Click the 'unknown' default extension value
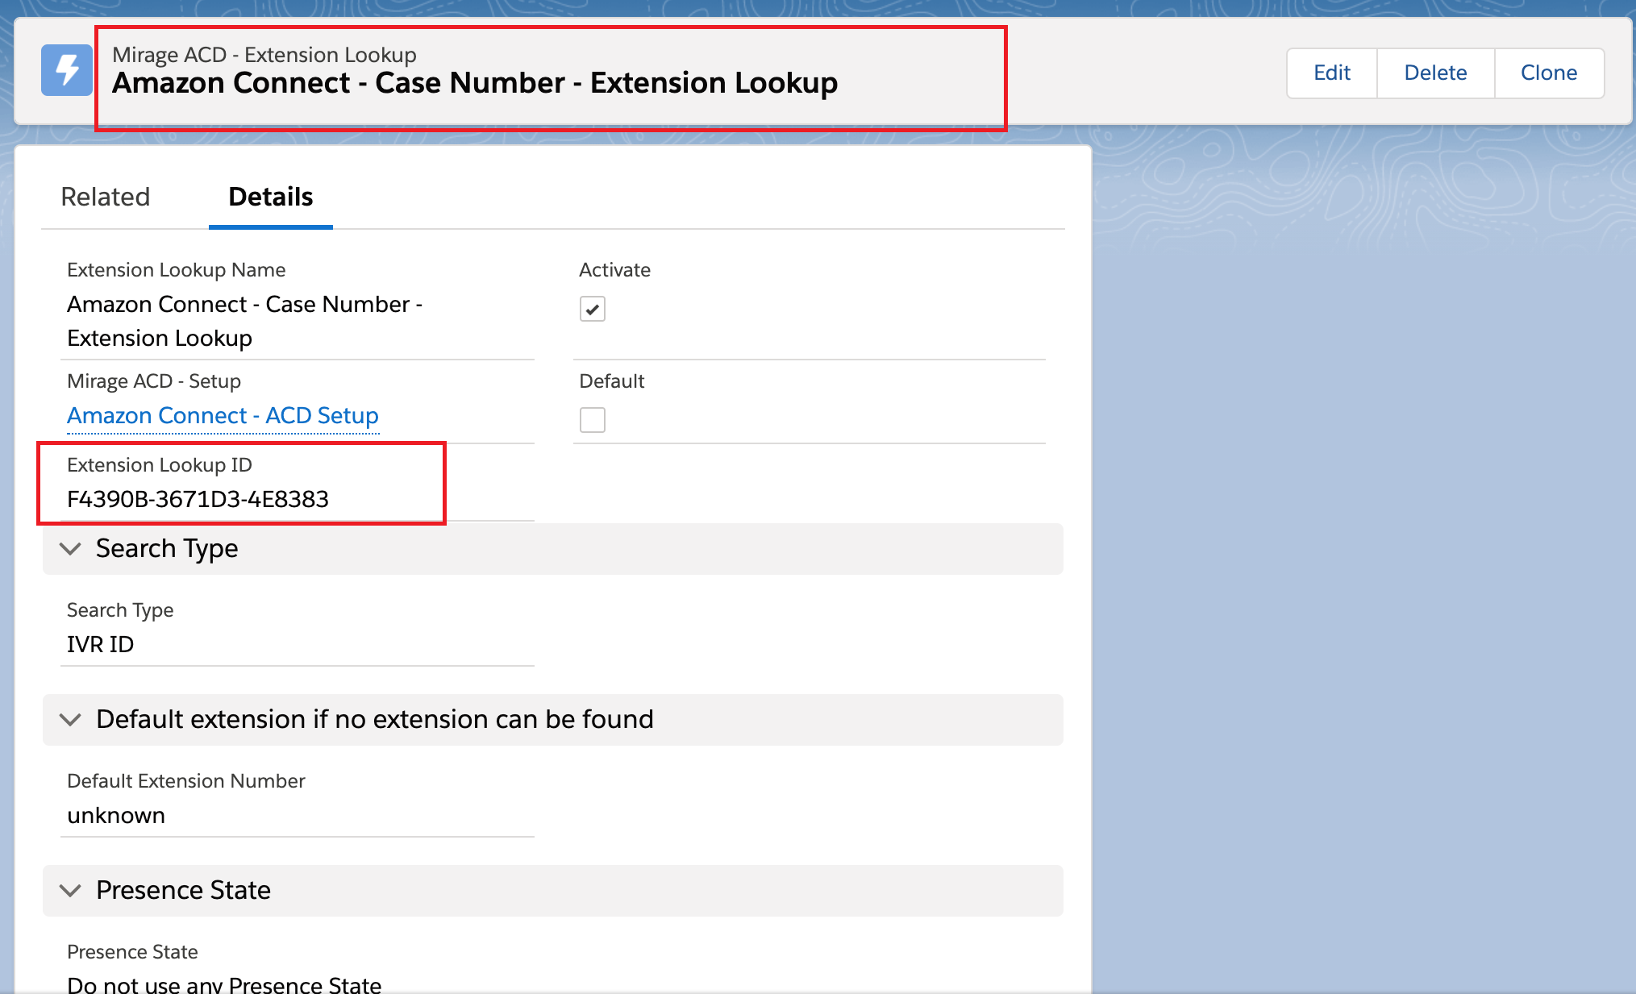Viewport: 1636px width, 994px height. pyautogui.click(x=116, y=816)
